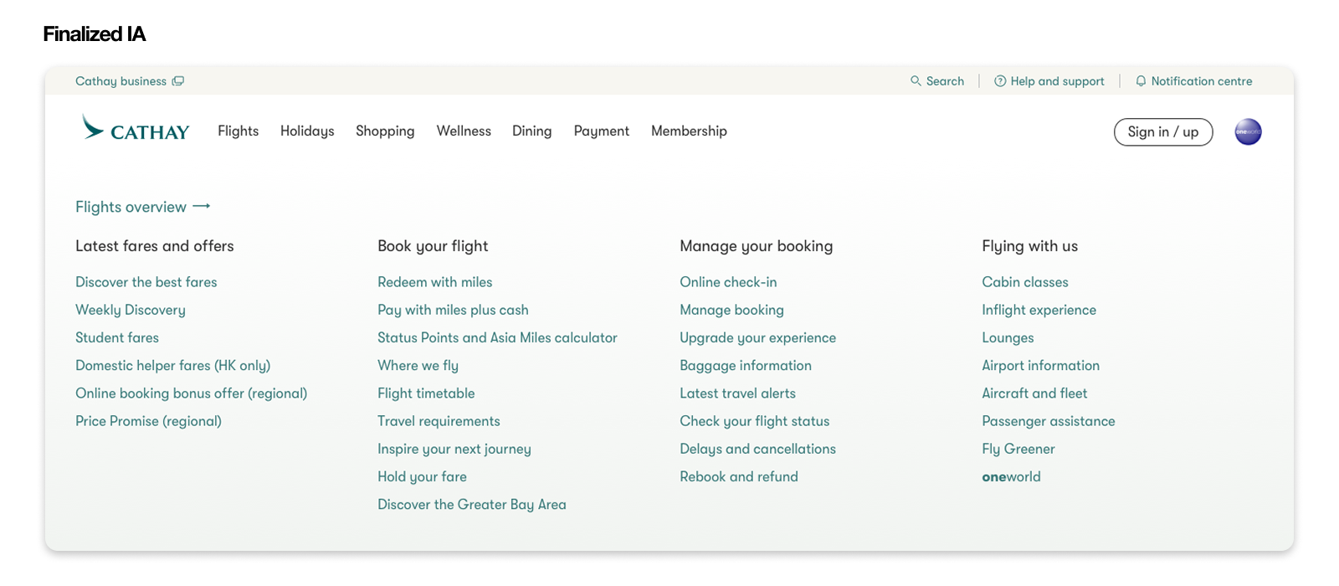This screenshot has width=1339, height=586.
Task: Open Online check-in link
Action: 729,282
